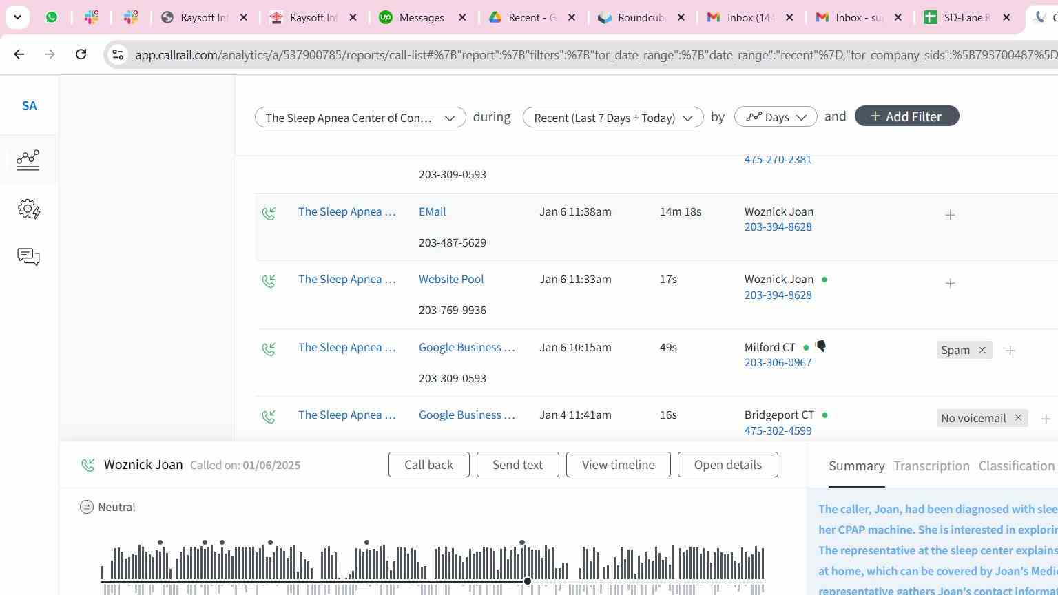This screenshot has width=1058, height=595.
Task: Click the Send text button
Action: [x=517, y=465]
